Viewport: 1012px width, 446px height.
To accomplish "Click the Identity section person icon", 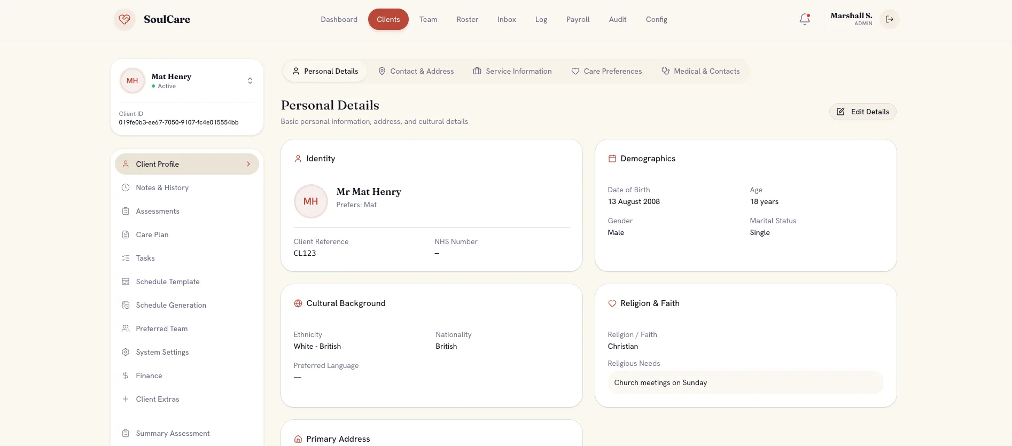I will pos(298,159).
